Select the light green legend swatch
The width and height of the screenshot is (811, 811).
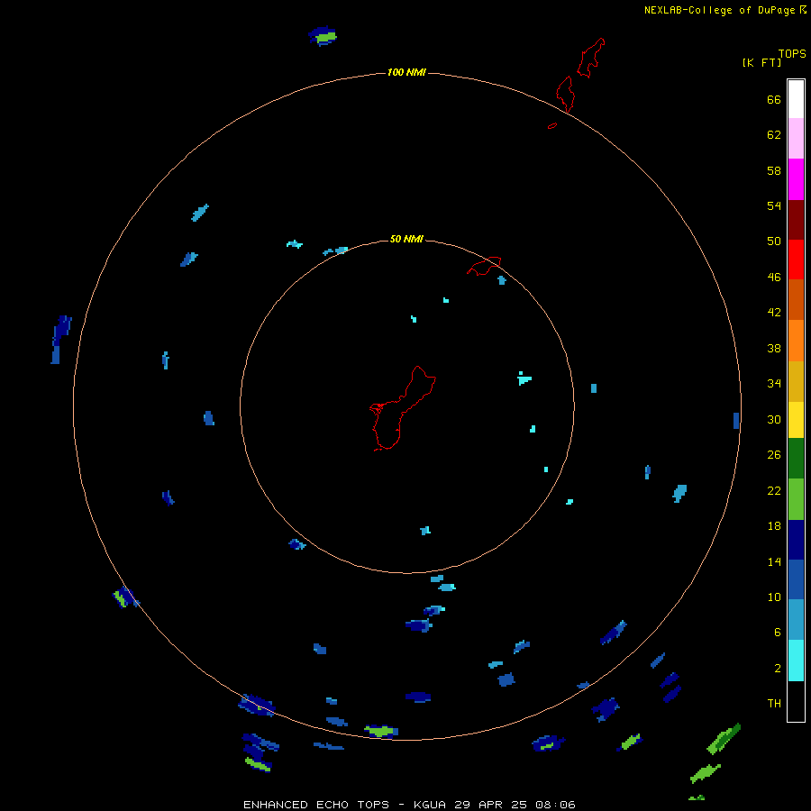pos(796,499)
